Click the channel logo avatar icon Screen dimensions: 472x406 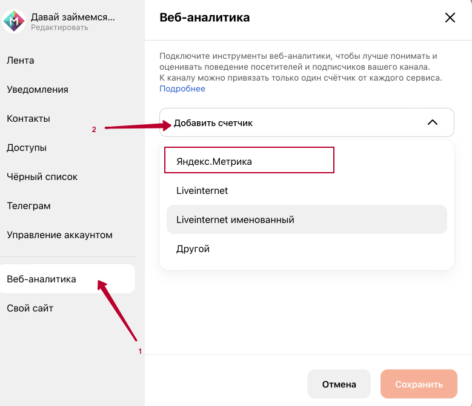click(15, 21)
